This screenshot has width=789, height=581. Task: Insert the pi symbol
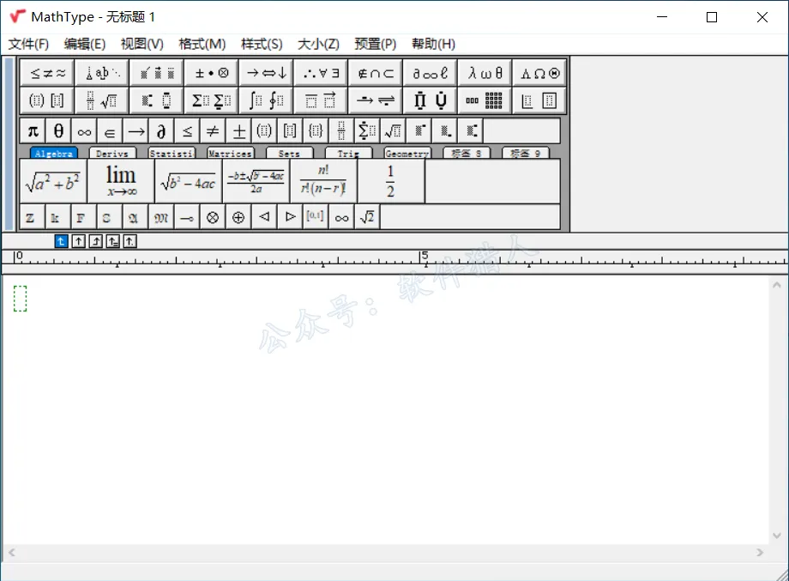tap(33, 131)
